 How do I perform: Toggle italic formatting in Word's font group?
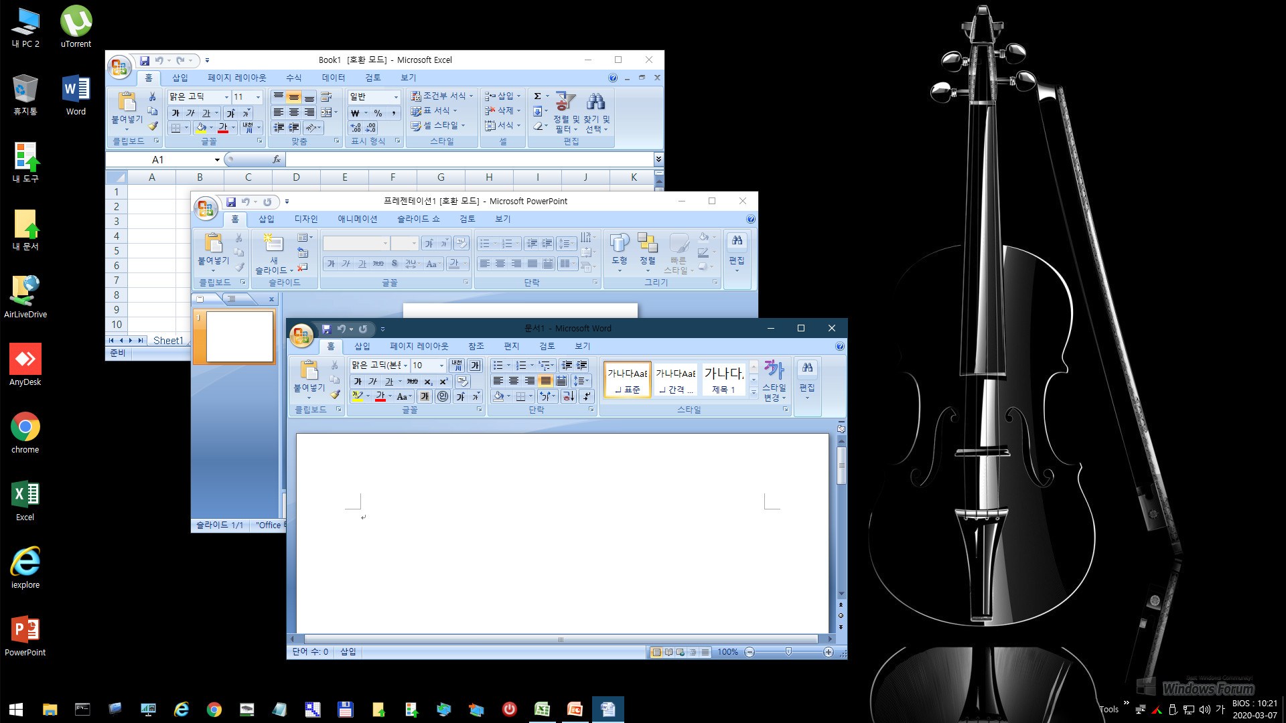pos(372,381)
